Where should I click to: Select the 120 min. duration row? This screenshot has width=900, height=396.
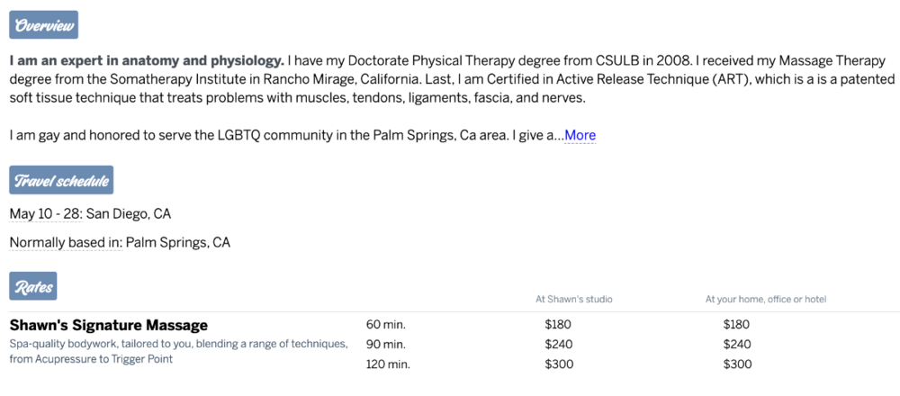point(387,364)
